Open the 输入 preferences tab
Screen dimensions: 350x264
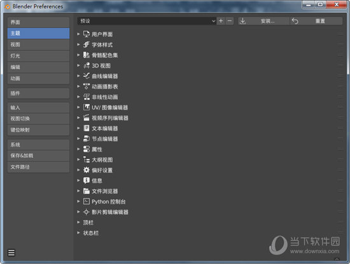(x=38, y=108)
